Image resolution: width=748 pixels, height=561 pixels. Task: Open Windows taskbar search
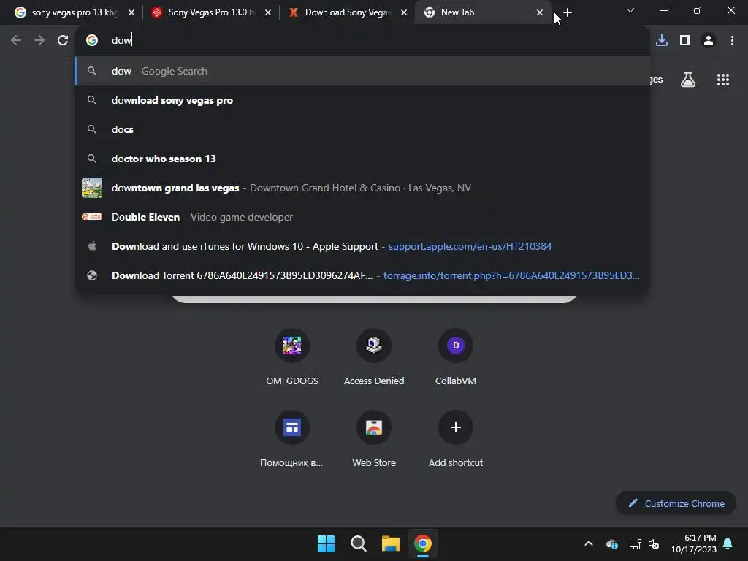[x=358, y=543]
